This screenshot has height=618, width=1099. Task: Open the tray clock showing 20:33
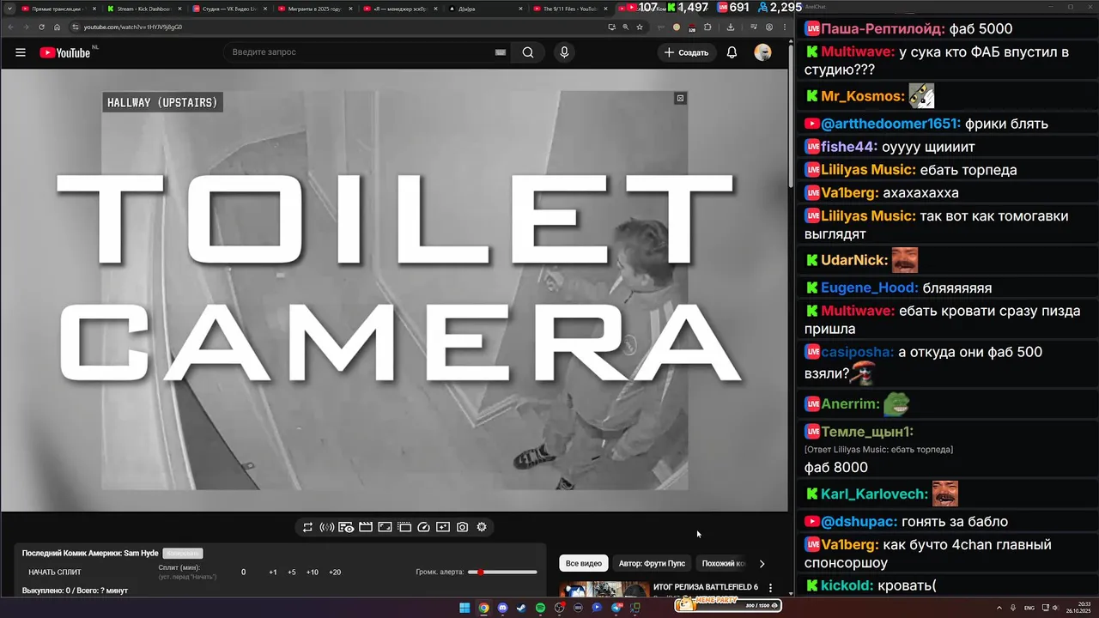pyautogui.click(x=1080, y=607)
